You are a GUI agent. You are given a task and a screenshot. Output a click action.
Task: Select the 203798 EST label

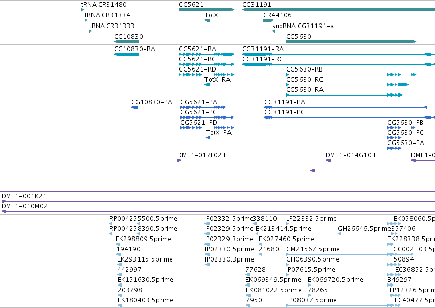coord(130,290)
